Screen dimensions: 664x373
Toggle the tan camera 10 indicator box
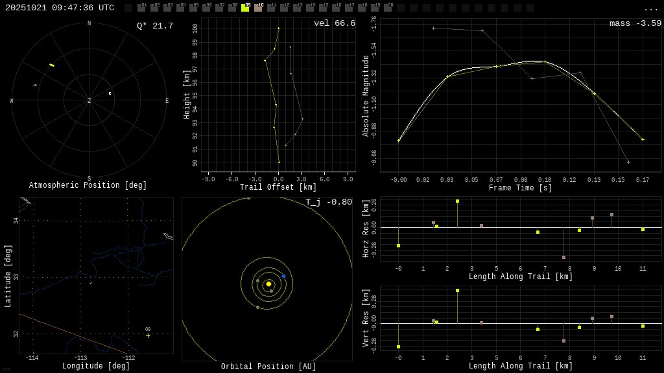pos(258,8)
